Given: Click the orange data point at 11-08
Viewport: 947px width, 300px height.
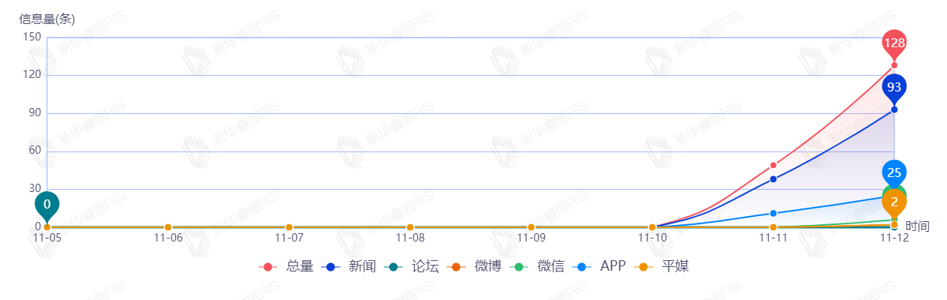Looking at the screenshot, I should (x=410, y=227).
